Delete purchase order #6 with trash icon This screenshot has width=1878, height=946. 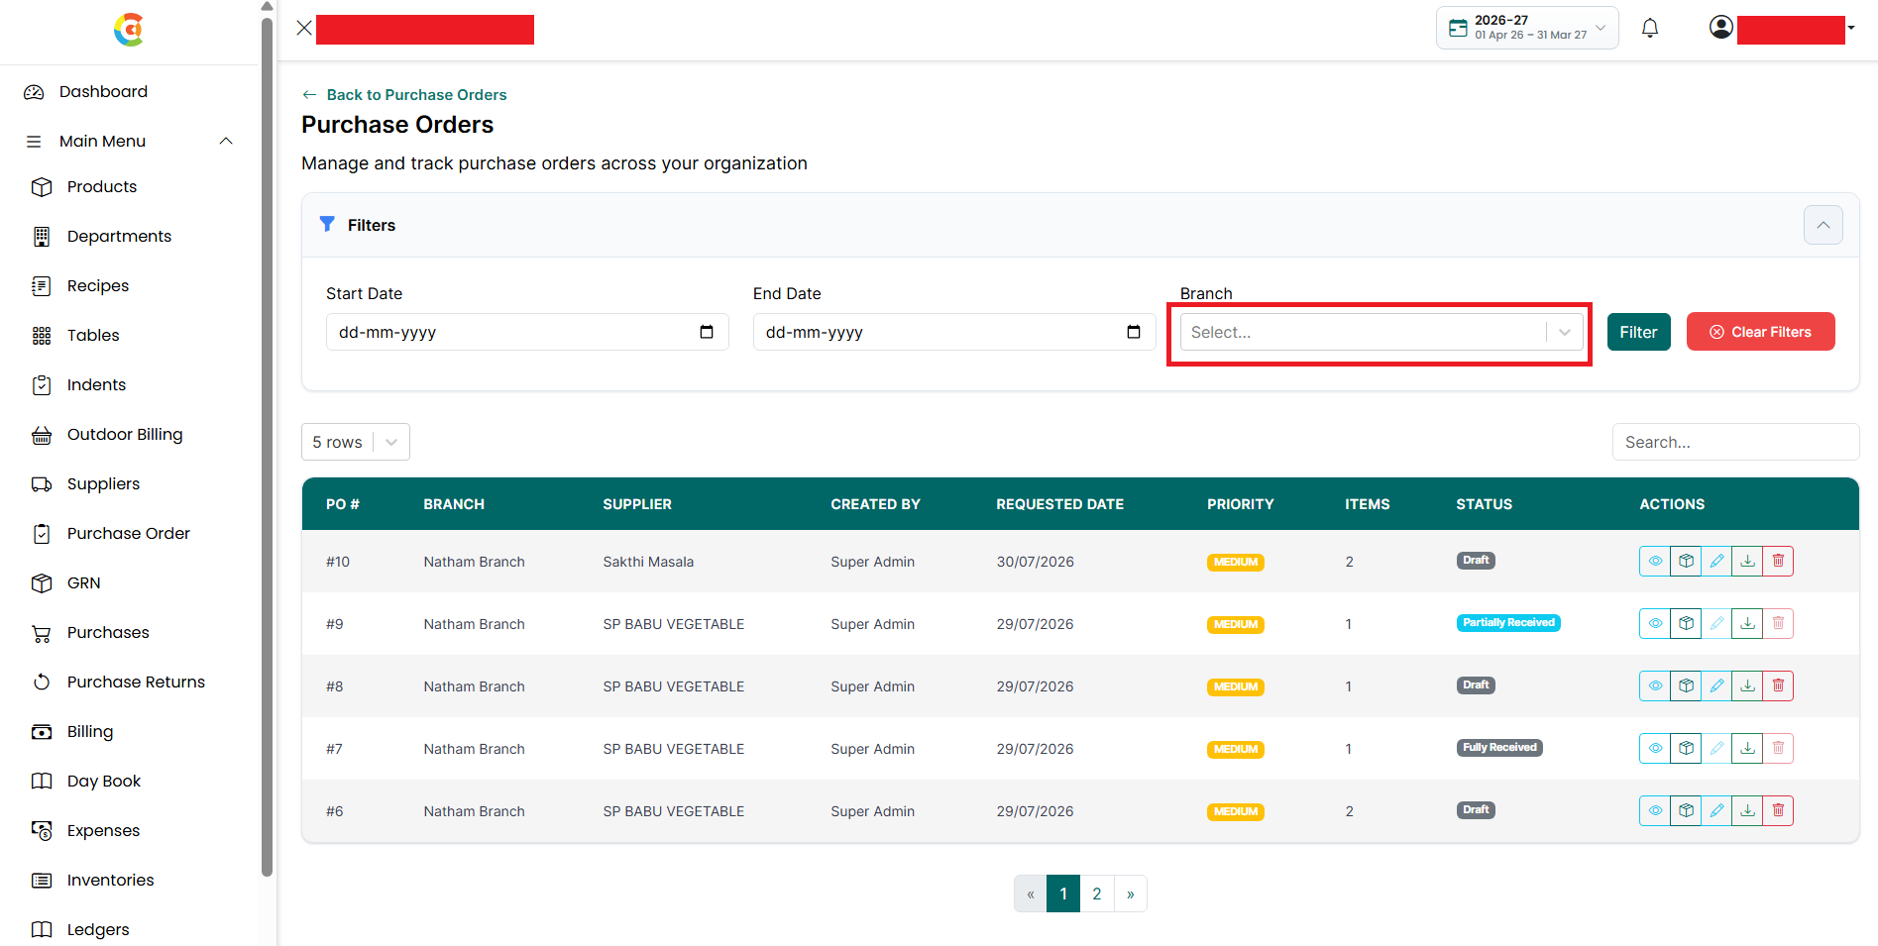(1778, 811)
